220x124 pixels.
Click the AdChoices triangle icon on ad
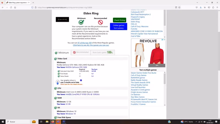coord(163,40)
